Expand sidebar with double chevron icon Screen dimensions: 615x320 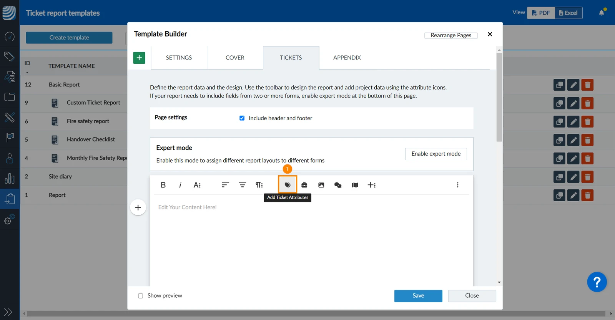[8, 312]
